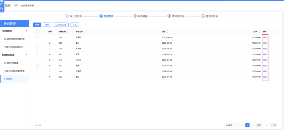The width and height of the screenshot is (284, 130).
Task: Open 代理出口货物证明待... sidebar item
Action: tap(14, 47)
